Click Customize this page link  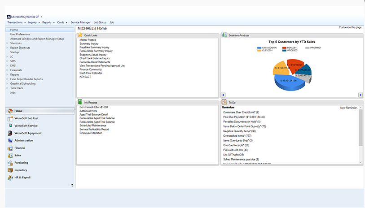351,27
